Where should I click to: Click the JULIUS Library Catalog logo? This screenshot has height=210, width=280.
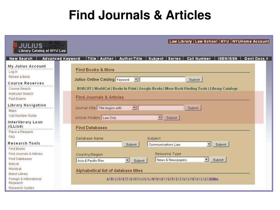(40, 47)
